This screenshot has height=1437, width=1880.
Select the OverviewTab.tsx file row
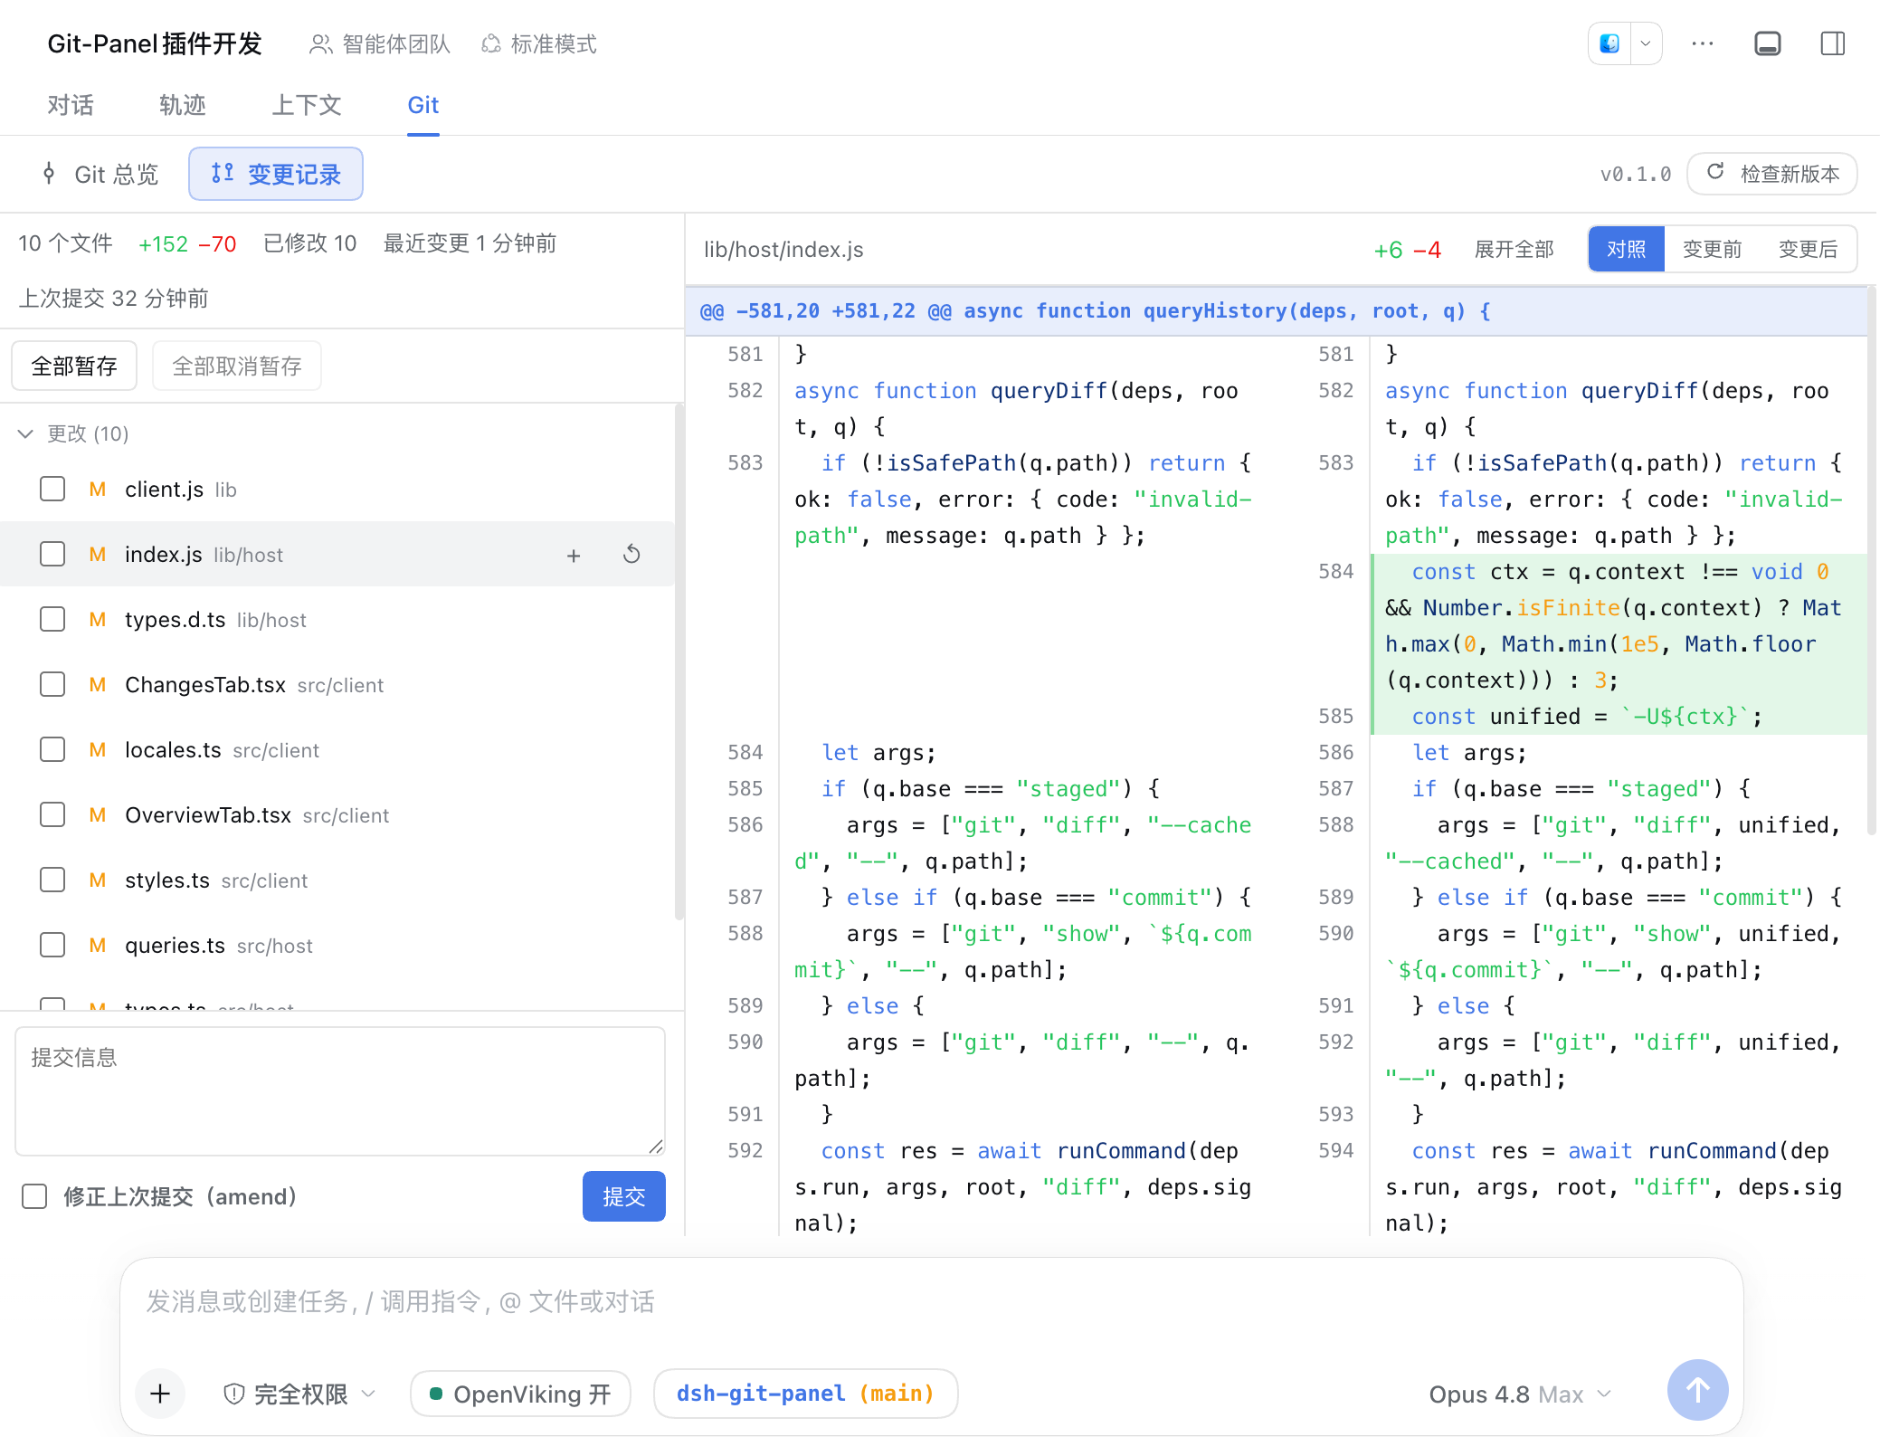337,814
